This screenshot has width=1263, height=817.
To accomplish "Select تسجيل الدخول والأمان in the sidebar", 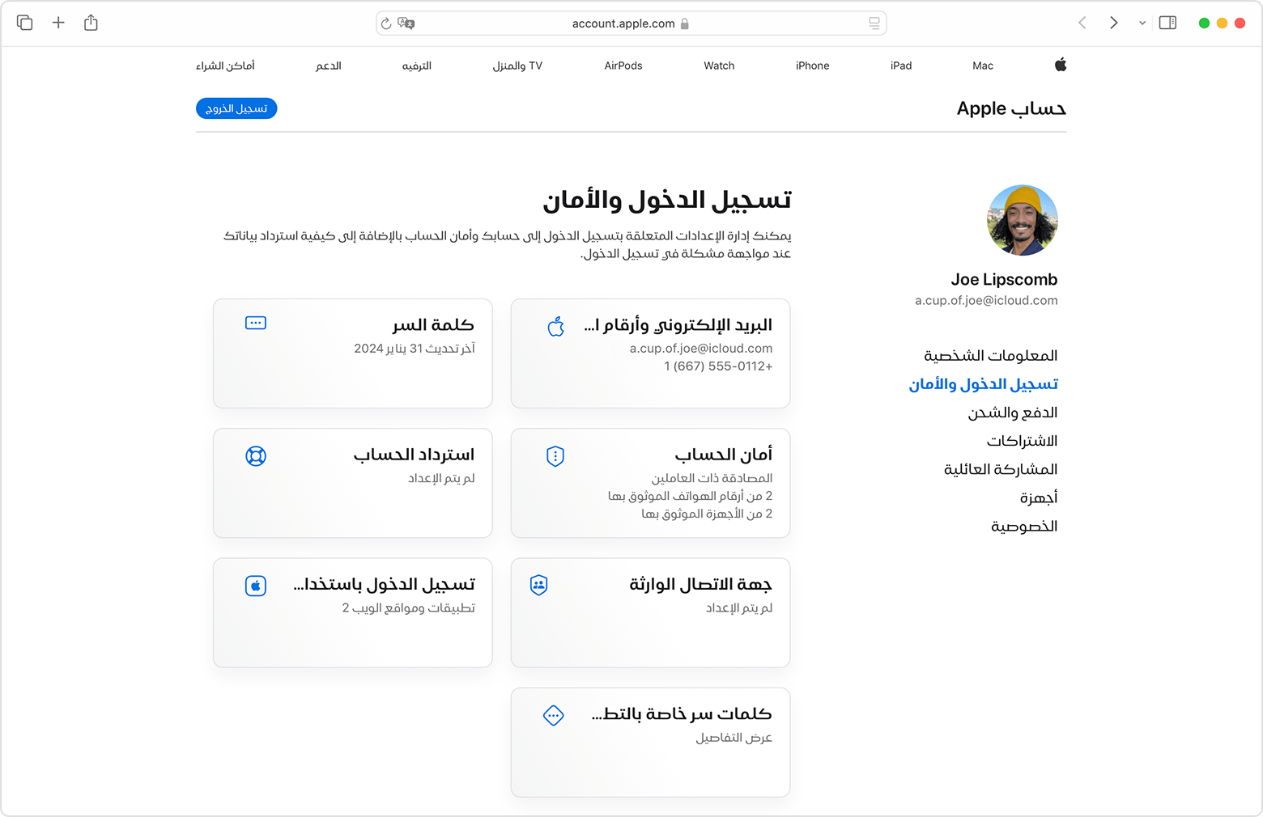I will [x=984, y=384].
